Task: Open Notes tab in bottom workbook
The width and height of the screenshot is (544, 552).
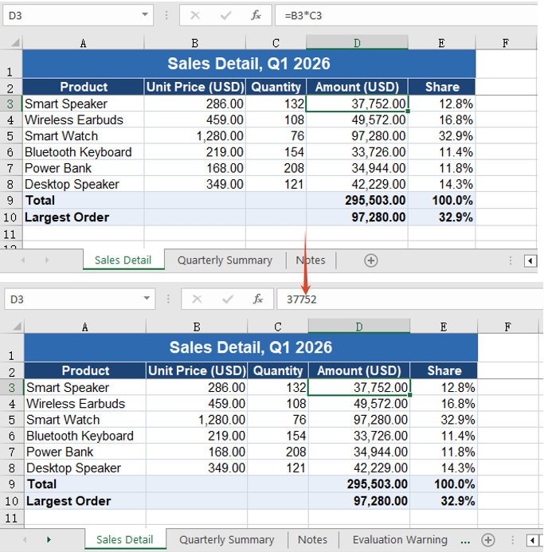Action: click(x=313, y=539)
